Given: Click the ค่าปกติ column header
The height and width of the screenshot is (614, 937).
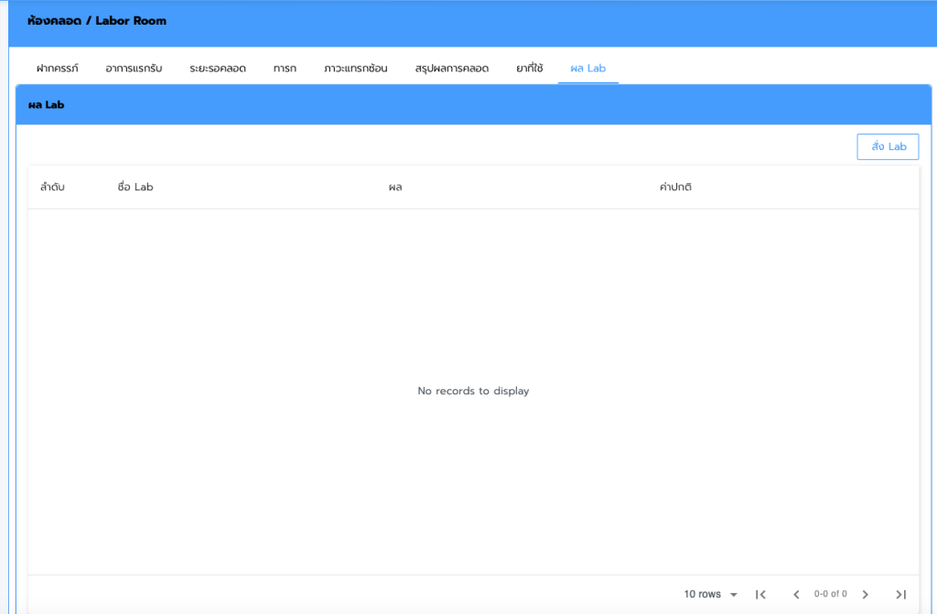Looking at the screenshot, I should (675, 188).
